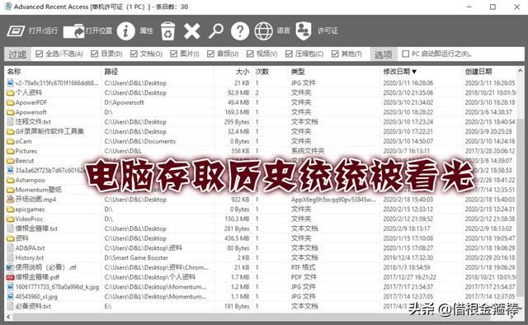This screenshot has height=325, width=528.
Task: Click the folder icon of VideoProc row
Action: coord(10,219)
